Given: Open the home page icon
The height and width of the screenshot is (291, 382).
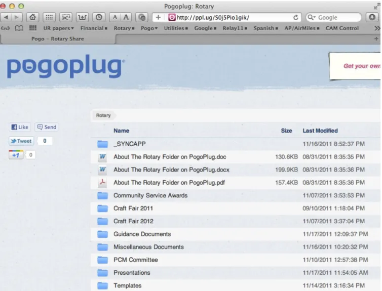Looking at the screenshot, I should tap(32, 17).
